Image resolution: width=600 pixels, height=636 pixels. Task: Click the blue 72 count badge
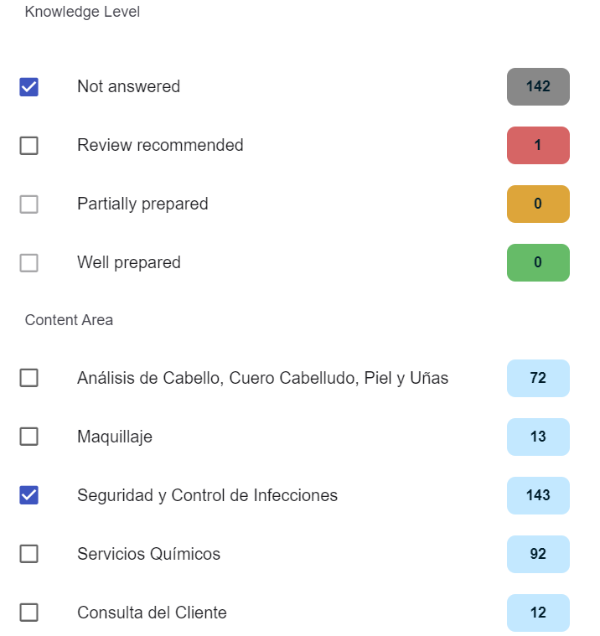coord(538,378)
